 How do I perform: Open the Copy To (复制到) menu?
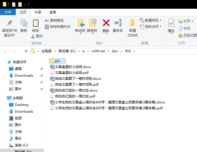[92, 26]
